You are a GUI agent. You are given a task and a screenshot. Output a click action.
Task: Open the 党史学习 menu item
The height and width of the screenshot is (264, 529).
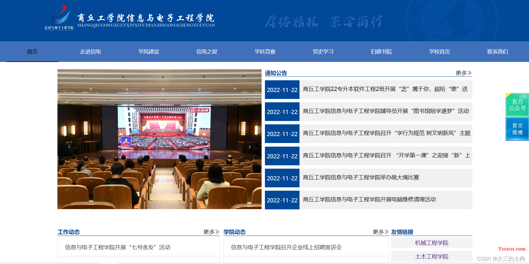coord(323,52)
